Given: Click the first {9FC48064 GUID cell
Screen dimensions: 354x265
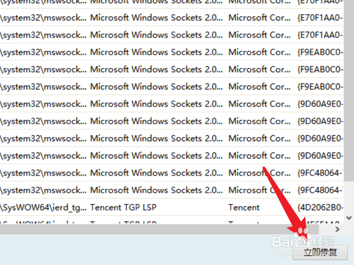Looking at the screenshot, I should click(320, 173).
